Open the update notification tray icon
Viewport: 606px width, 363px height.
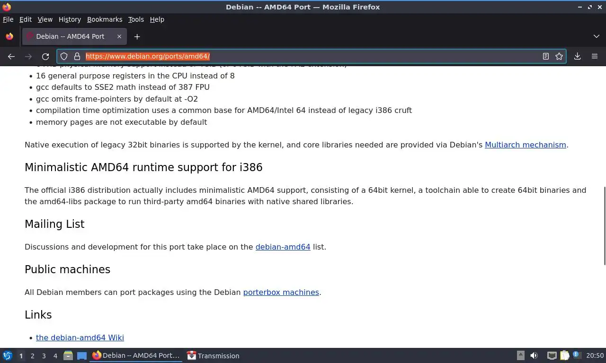coord(577,355)
